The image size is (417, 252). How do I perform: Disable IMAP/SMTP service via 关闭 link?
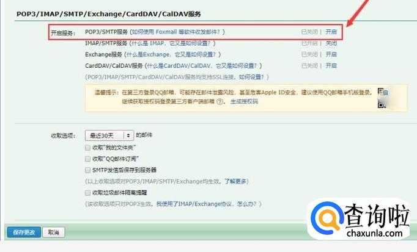pyautogui.click(x=331, y=43)
